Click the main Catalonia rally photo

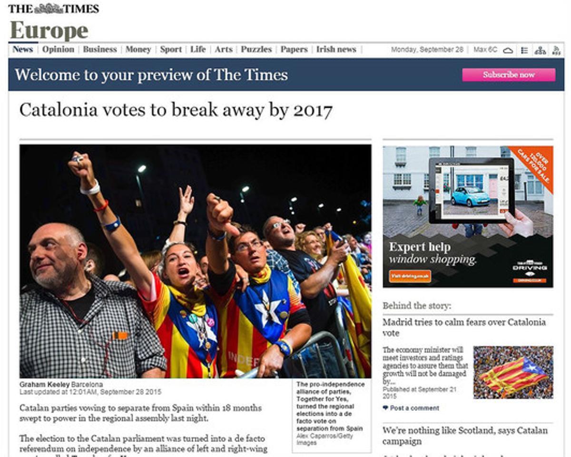196,262
